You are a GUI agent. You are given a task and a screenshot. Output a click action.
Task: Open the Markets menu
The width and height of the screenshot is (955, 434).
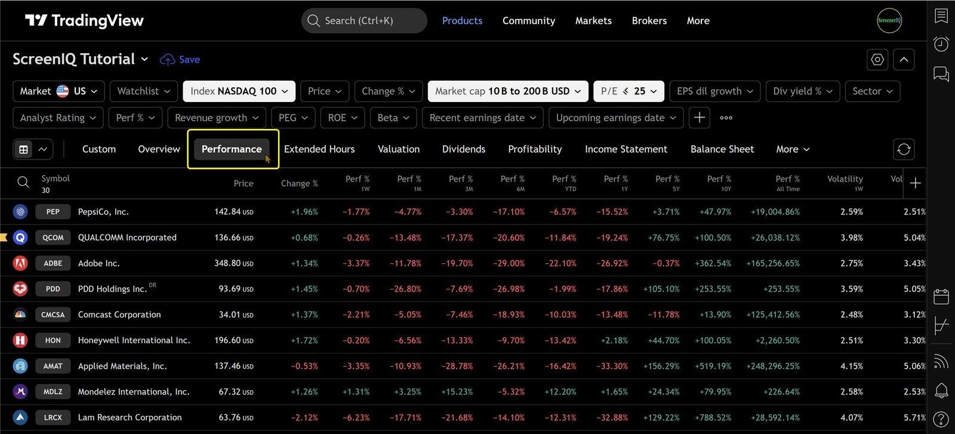click(593, 21)
